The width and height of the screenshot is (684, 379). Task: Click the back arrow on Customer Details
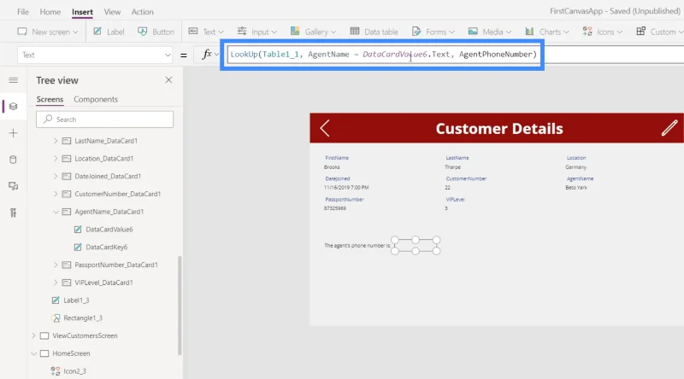click(325, 128)
